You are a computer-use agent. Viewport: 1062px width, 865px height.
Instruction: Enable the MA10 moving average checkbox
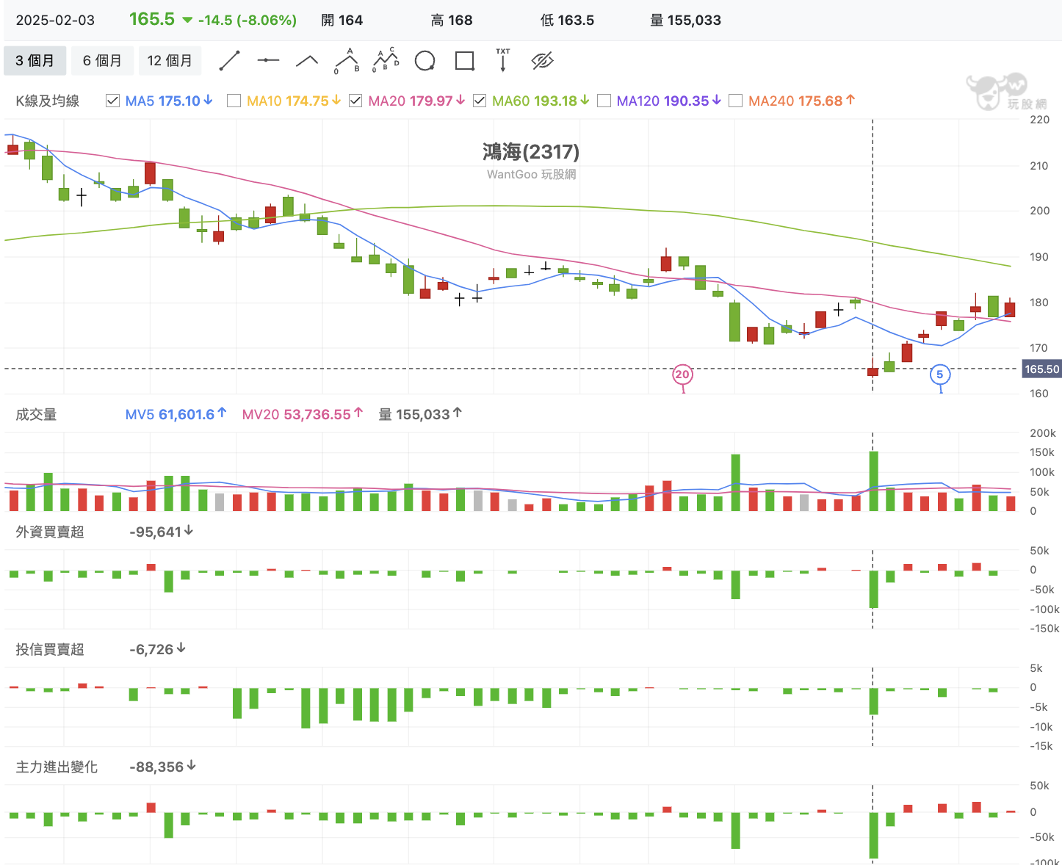(x=234, y=101)
